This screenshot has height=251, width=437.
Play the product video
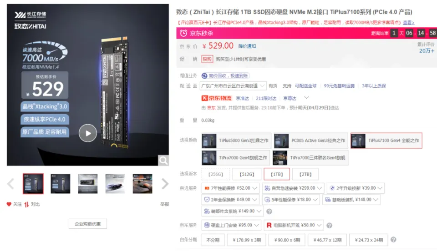tap(88, 133)
